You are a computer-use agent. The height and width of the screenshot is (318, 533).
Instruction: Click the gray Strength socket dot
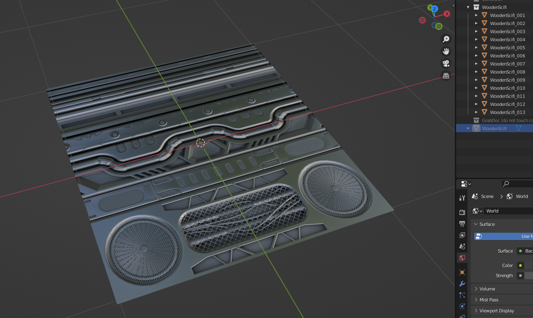520,276
